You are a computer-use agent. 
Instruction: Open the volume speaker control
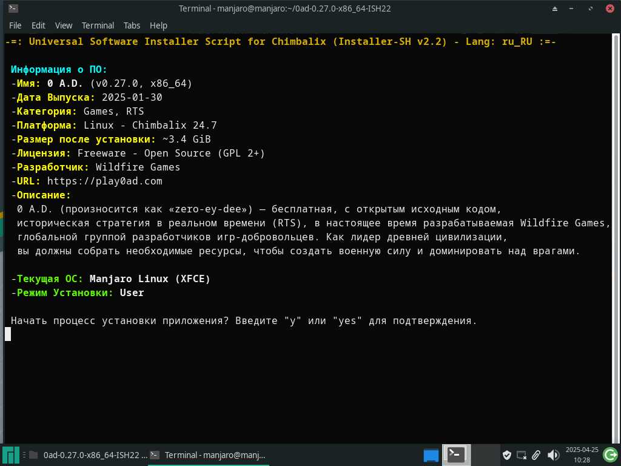point(553,455)
